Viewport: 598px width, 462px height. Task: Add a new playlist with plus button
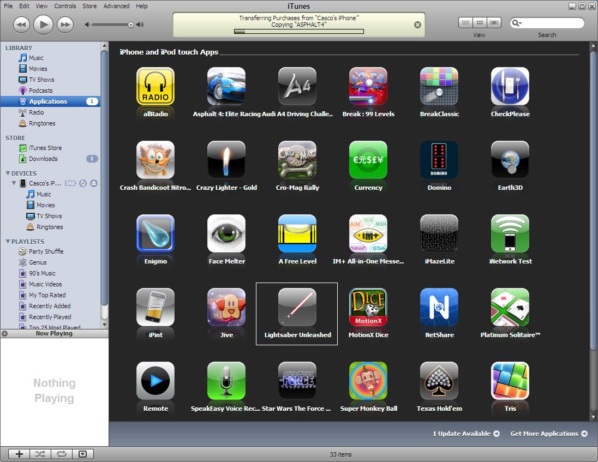coord(19,454)
